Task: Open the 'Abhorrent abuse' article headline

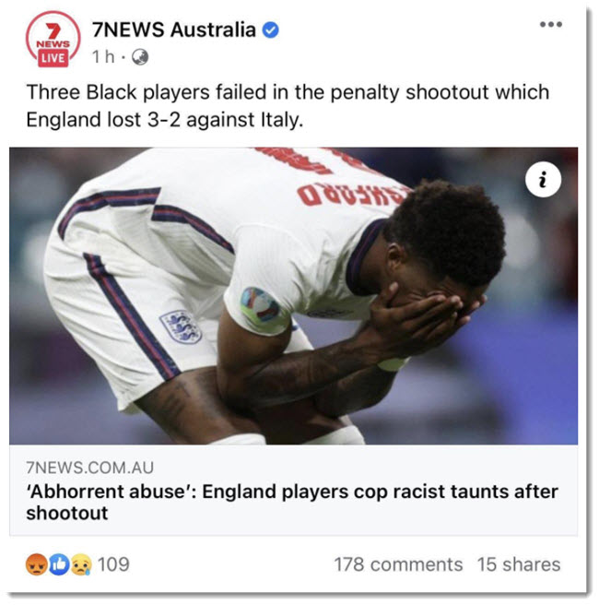Action: pos(292,502)
